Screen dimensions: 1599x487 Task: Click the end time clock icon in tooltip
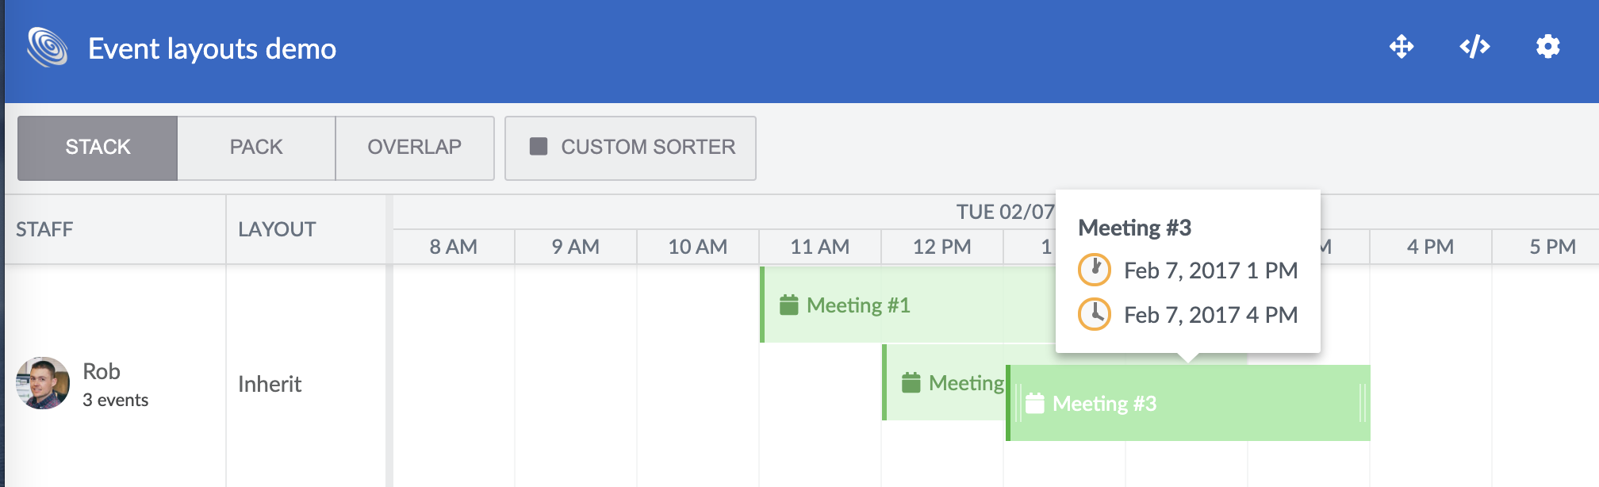click(1094, 314)
